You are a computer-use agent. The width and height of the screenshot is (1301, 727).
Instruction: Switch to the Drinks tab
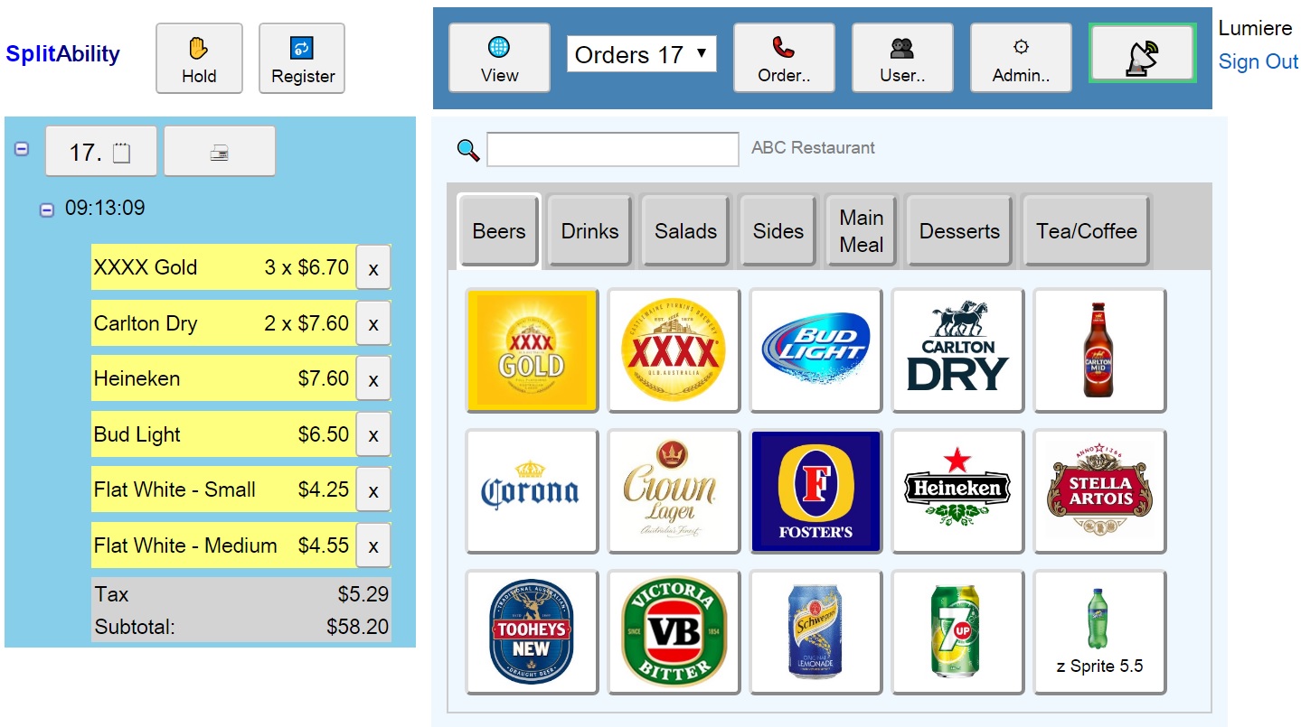(x=589, y=231)
